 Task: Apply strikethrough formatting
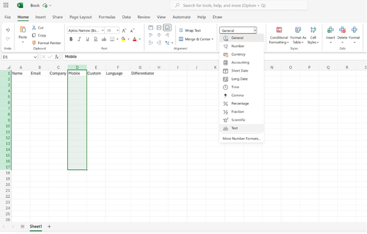[104, 39]
